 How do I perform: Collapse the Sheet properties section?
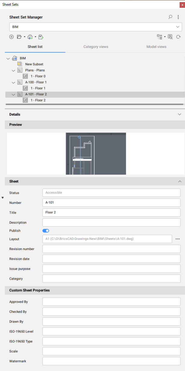180,181
